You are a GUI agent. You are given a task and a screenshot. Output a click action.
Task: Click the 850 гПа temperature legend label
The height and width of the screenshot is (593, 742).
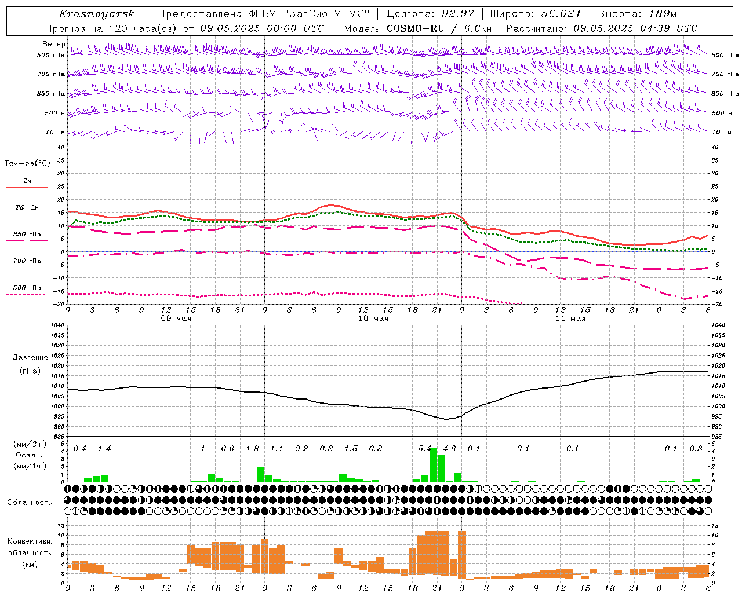coord(27,235)
